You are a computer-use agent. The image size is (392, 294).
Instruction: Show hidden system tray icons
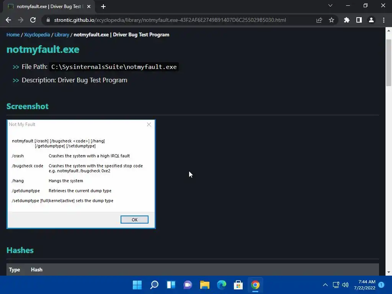tap(325, 285)
